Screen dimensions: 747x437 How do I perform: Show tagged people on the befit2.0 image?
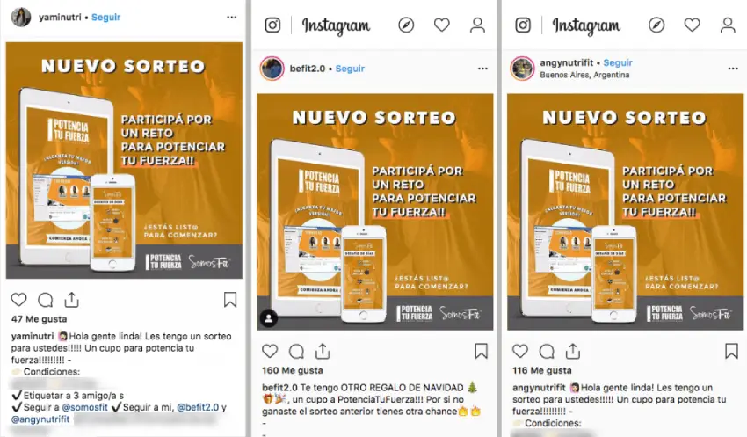coord(269,318)
